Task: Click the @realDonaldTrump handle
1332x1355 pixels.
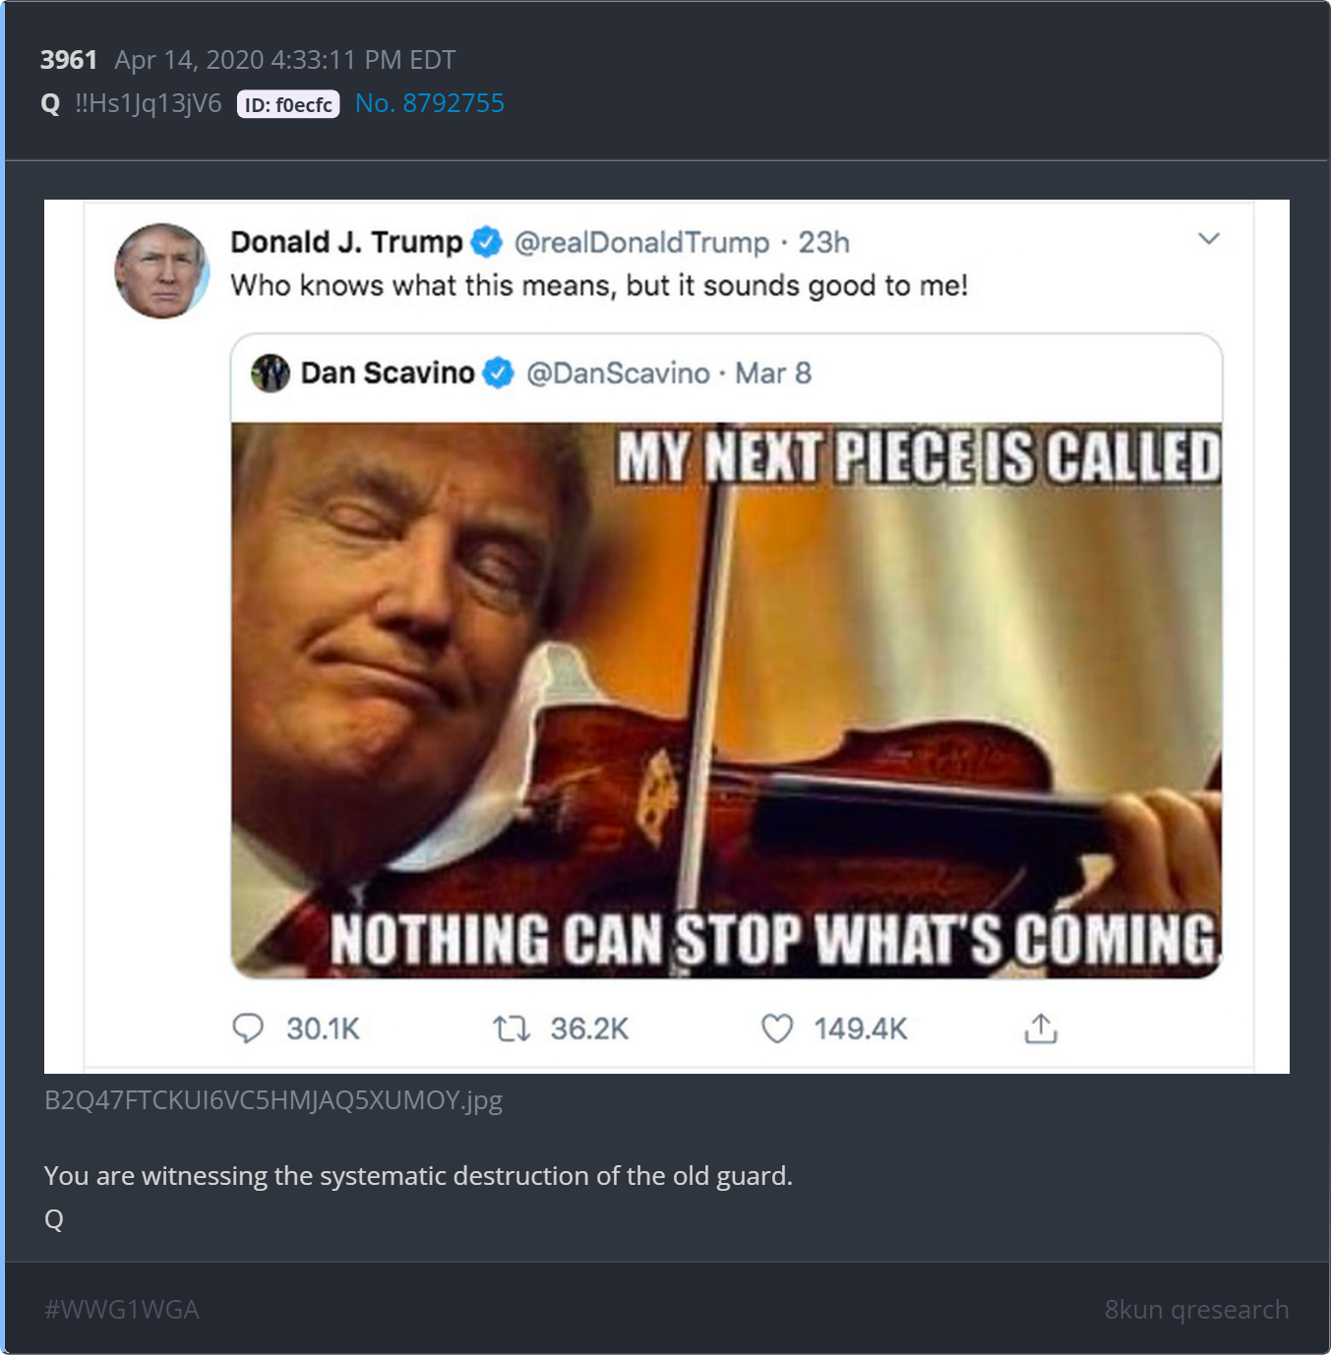Action: point(641,242)
